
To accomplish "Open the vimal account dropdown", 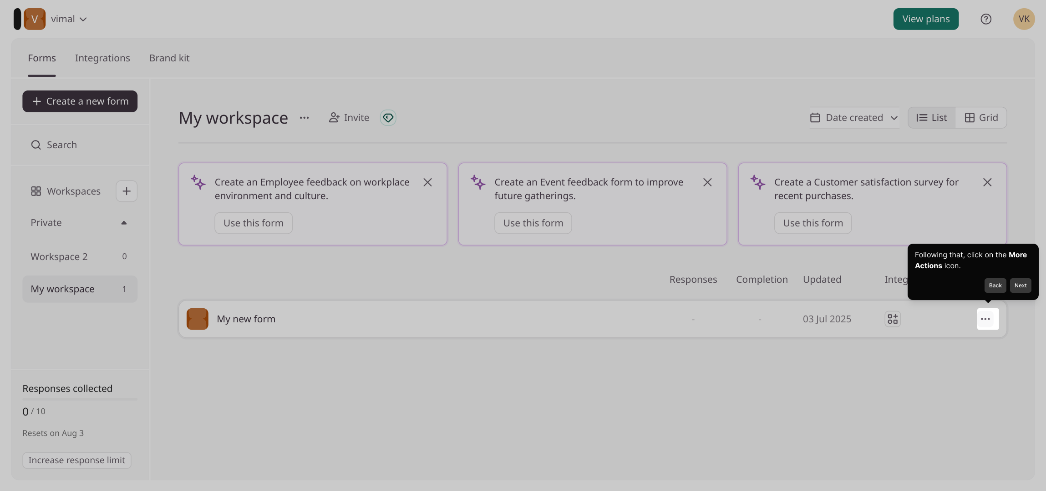I will click(69, 19).
